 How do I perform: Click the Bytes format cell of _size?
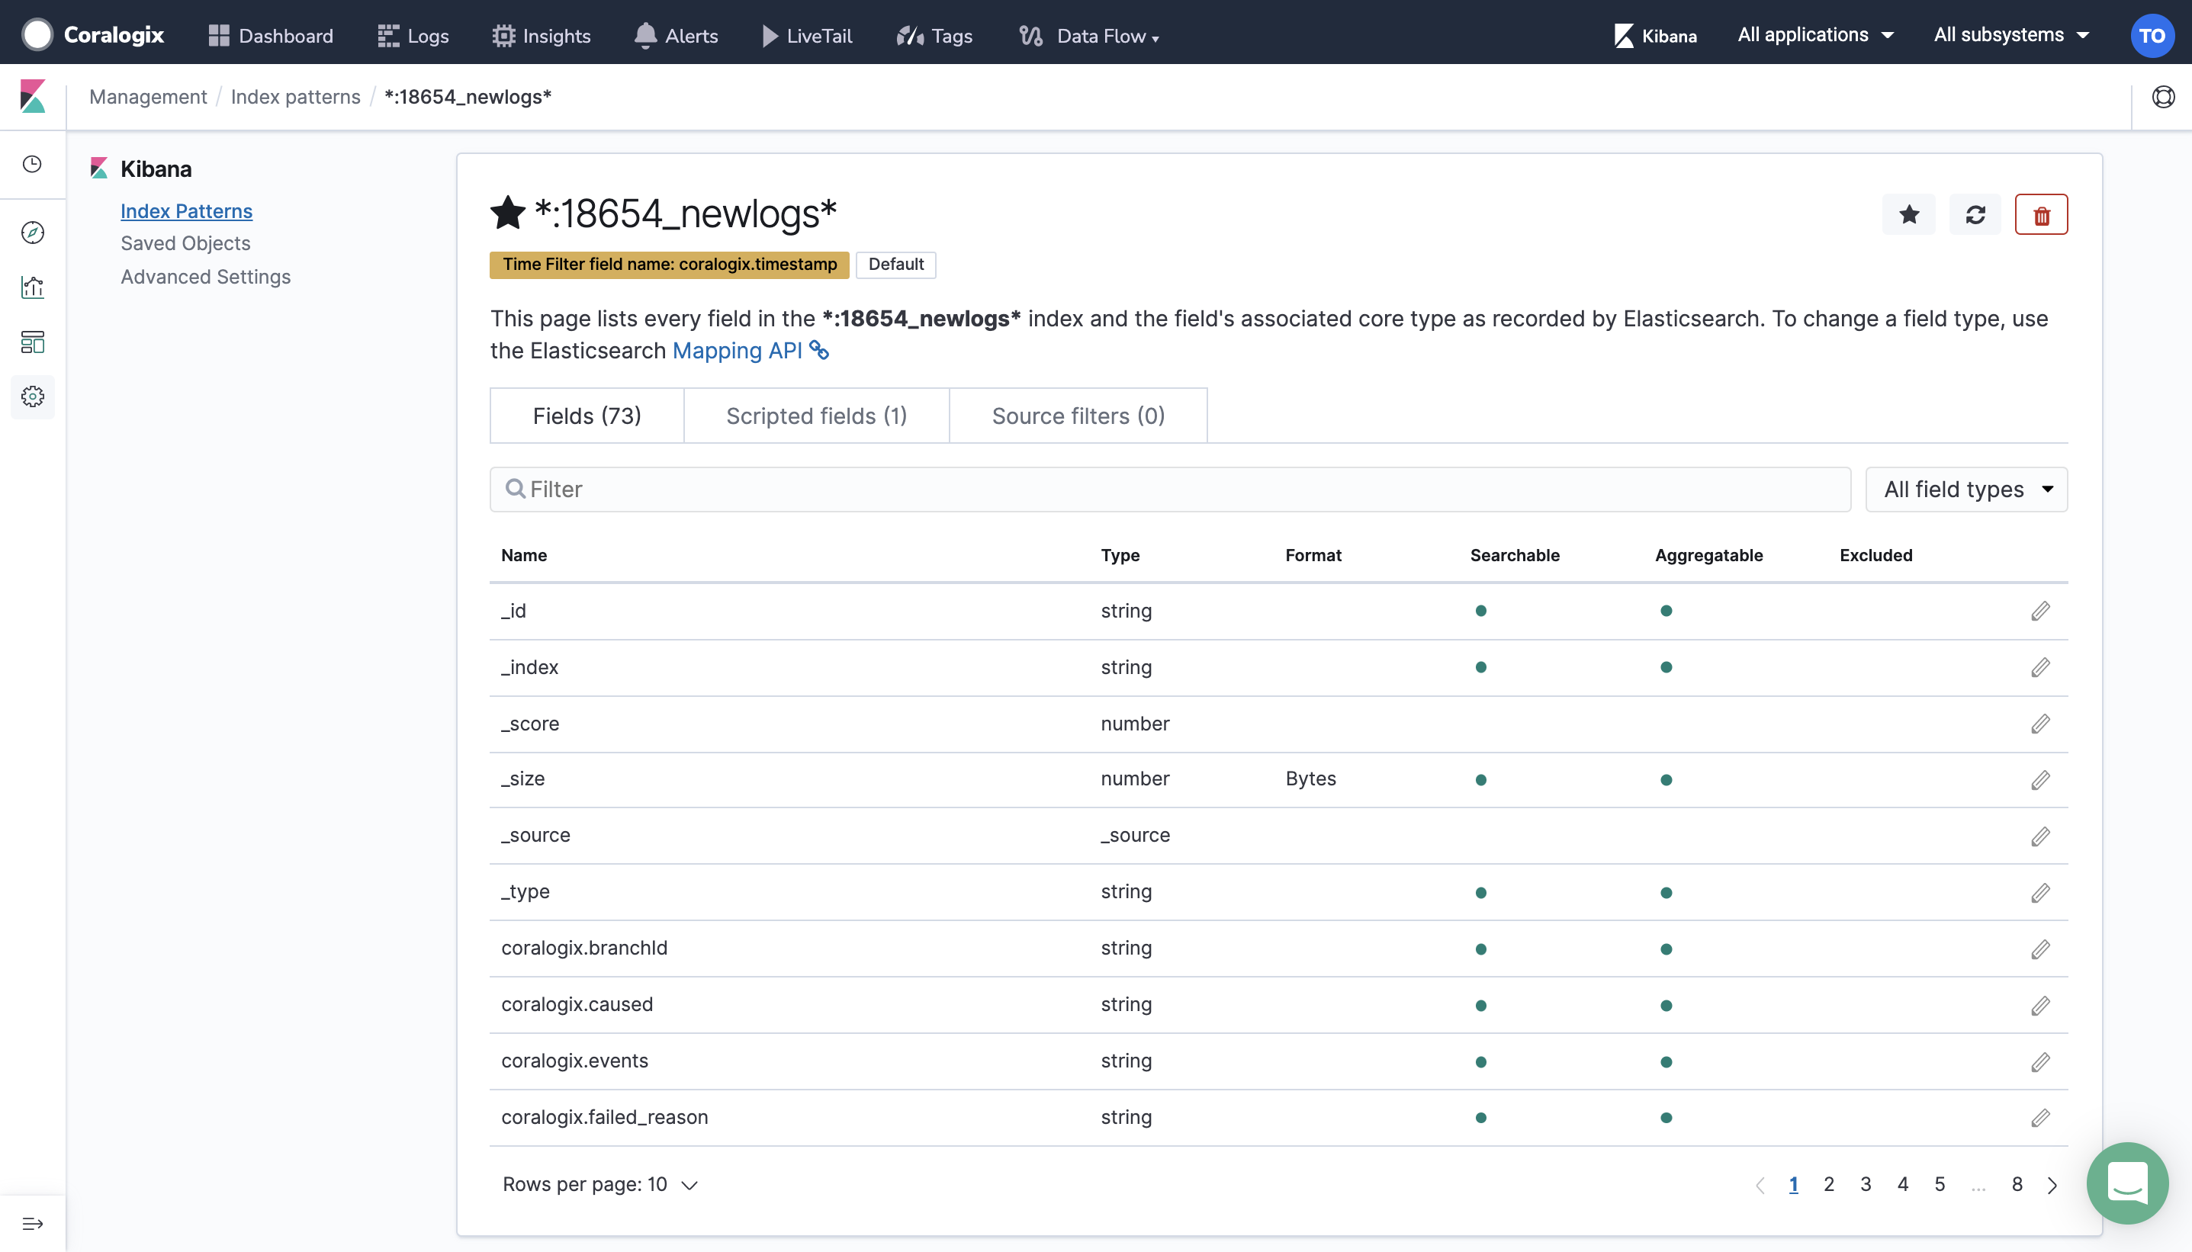click(1311, 778)
